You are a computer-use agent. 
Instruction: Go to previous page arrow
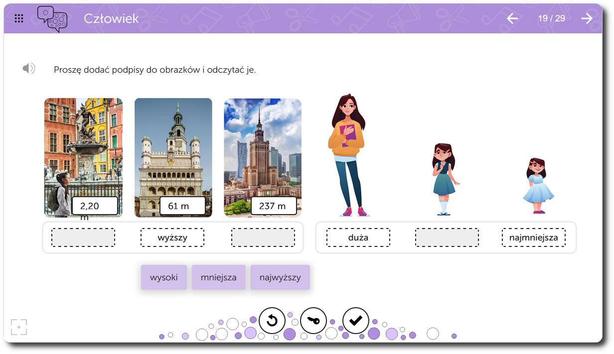pos(512,18)
